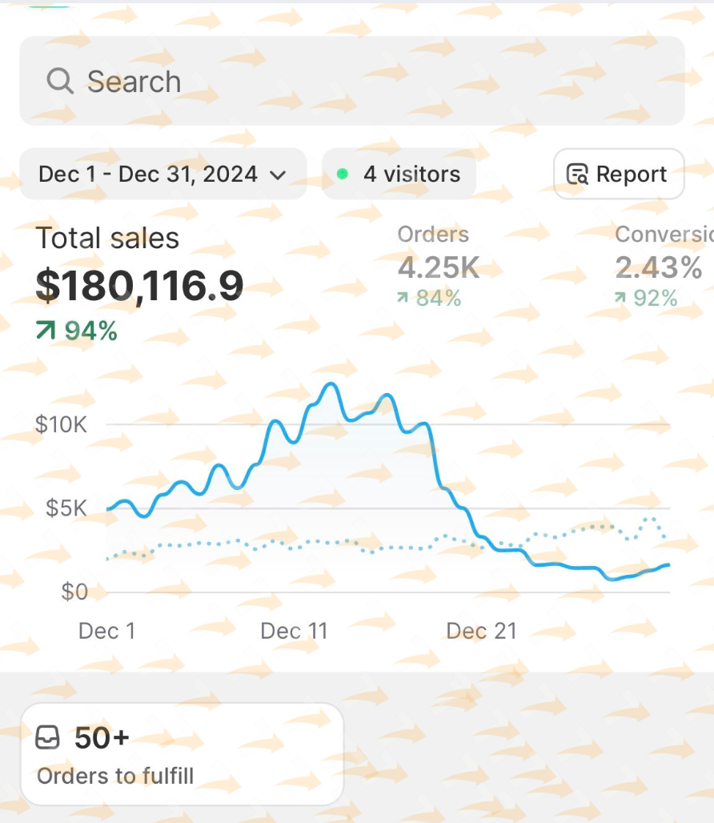Click the Dec 21 axis label

point(481,631)
